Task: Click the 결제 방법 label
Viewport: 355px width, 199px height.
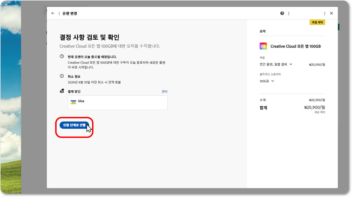Action: [x=74, y=91]
